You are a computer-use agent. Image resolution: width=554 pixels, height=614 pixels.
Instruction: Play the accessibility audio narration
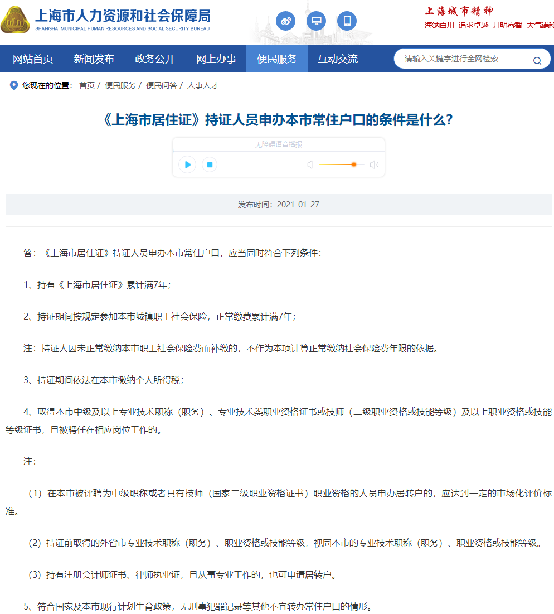187,165
